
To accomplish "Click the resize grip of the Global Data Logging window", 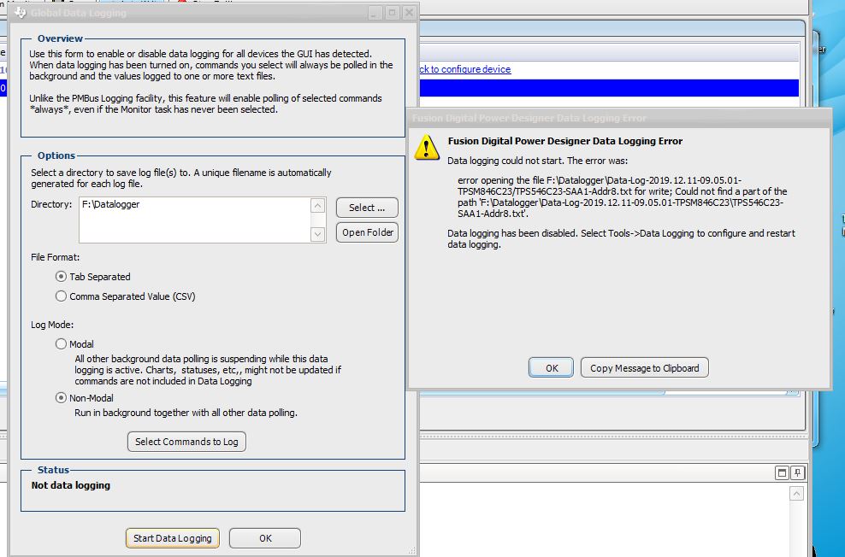I will tap(412, 550).
